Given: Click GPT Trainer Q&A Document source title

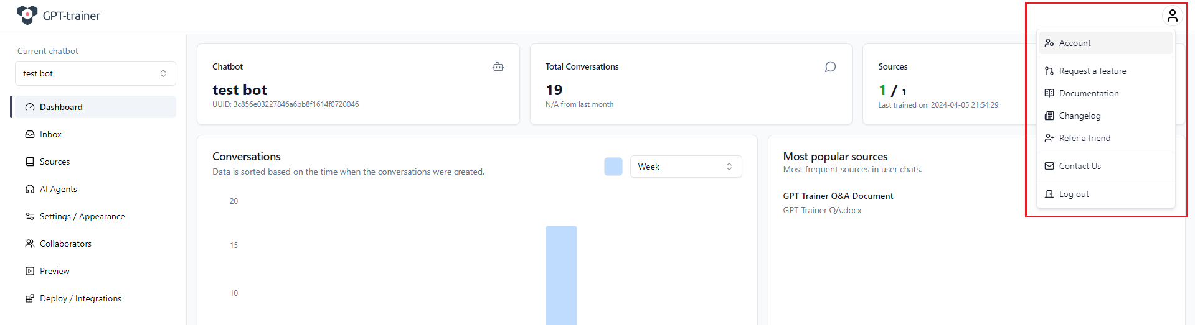Looking at the screenshot, I should click(838, 196).
